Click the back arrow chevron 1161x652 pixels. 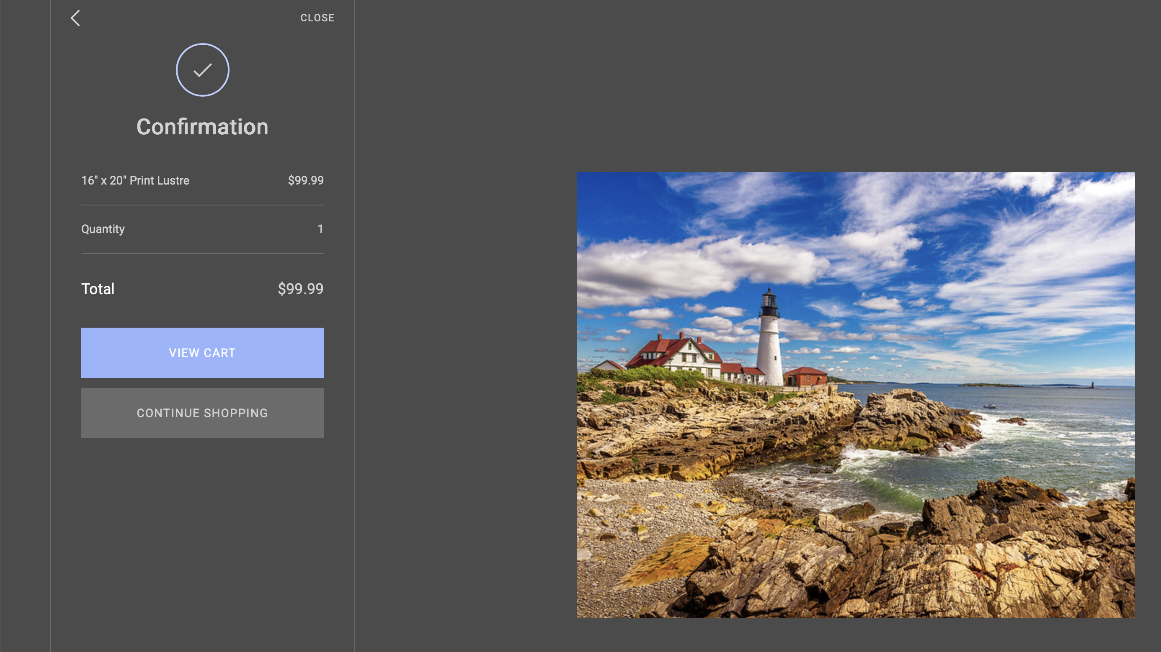click(75, 18)
